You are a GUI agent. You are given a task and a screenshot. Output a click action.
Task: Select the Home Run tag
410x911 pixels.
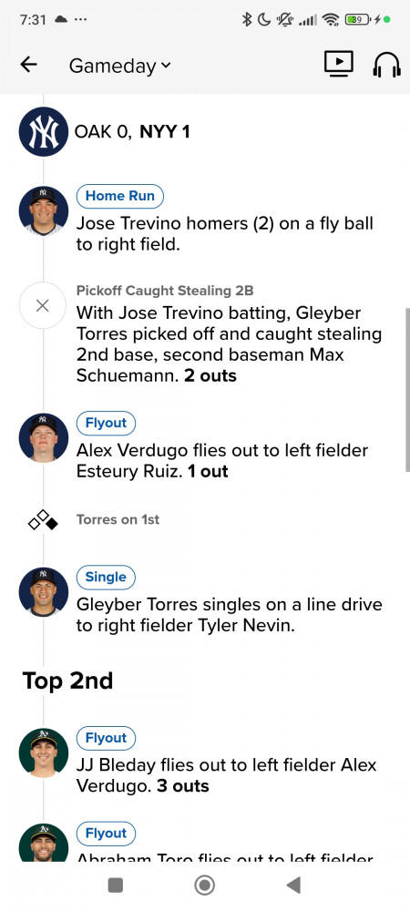(120, 196)
